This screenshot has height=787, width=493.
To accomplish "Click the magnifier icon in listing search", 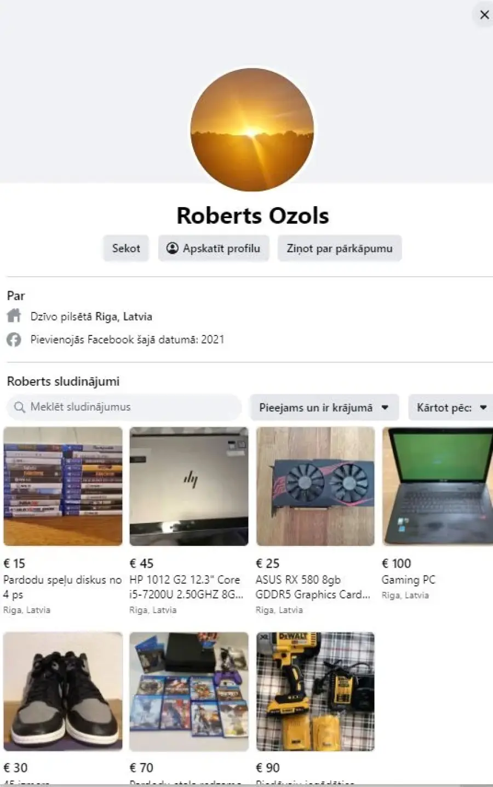I will [x=20, y=407].
